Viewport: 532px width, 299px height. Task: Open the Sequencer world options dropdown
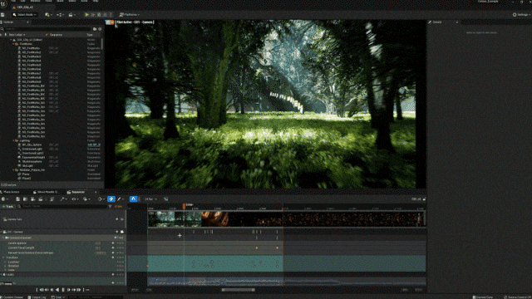[4, 199]
